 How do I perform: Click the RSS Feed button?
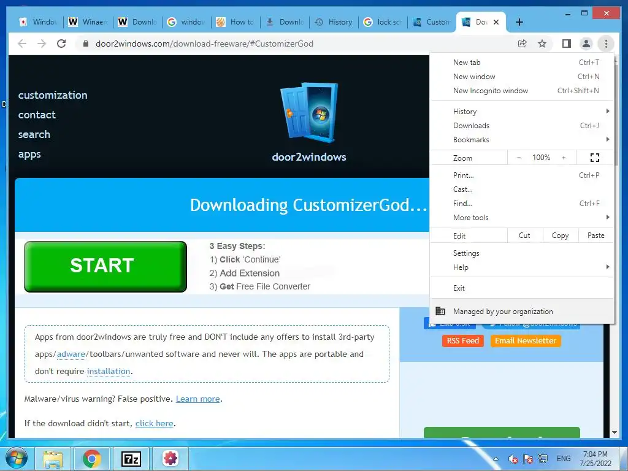(x=463, y=341)
